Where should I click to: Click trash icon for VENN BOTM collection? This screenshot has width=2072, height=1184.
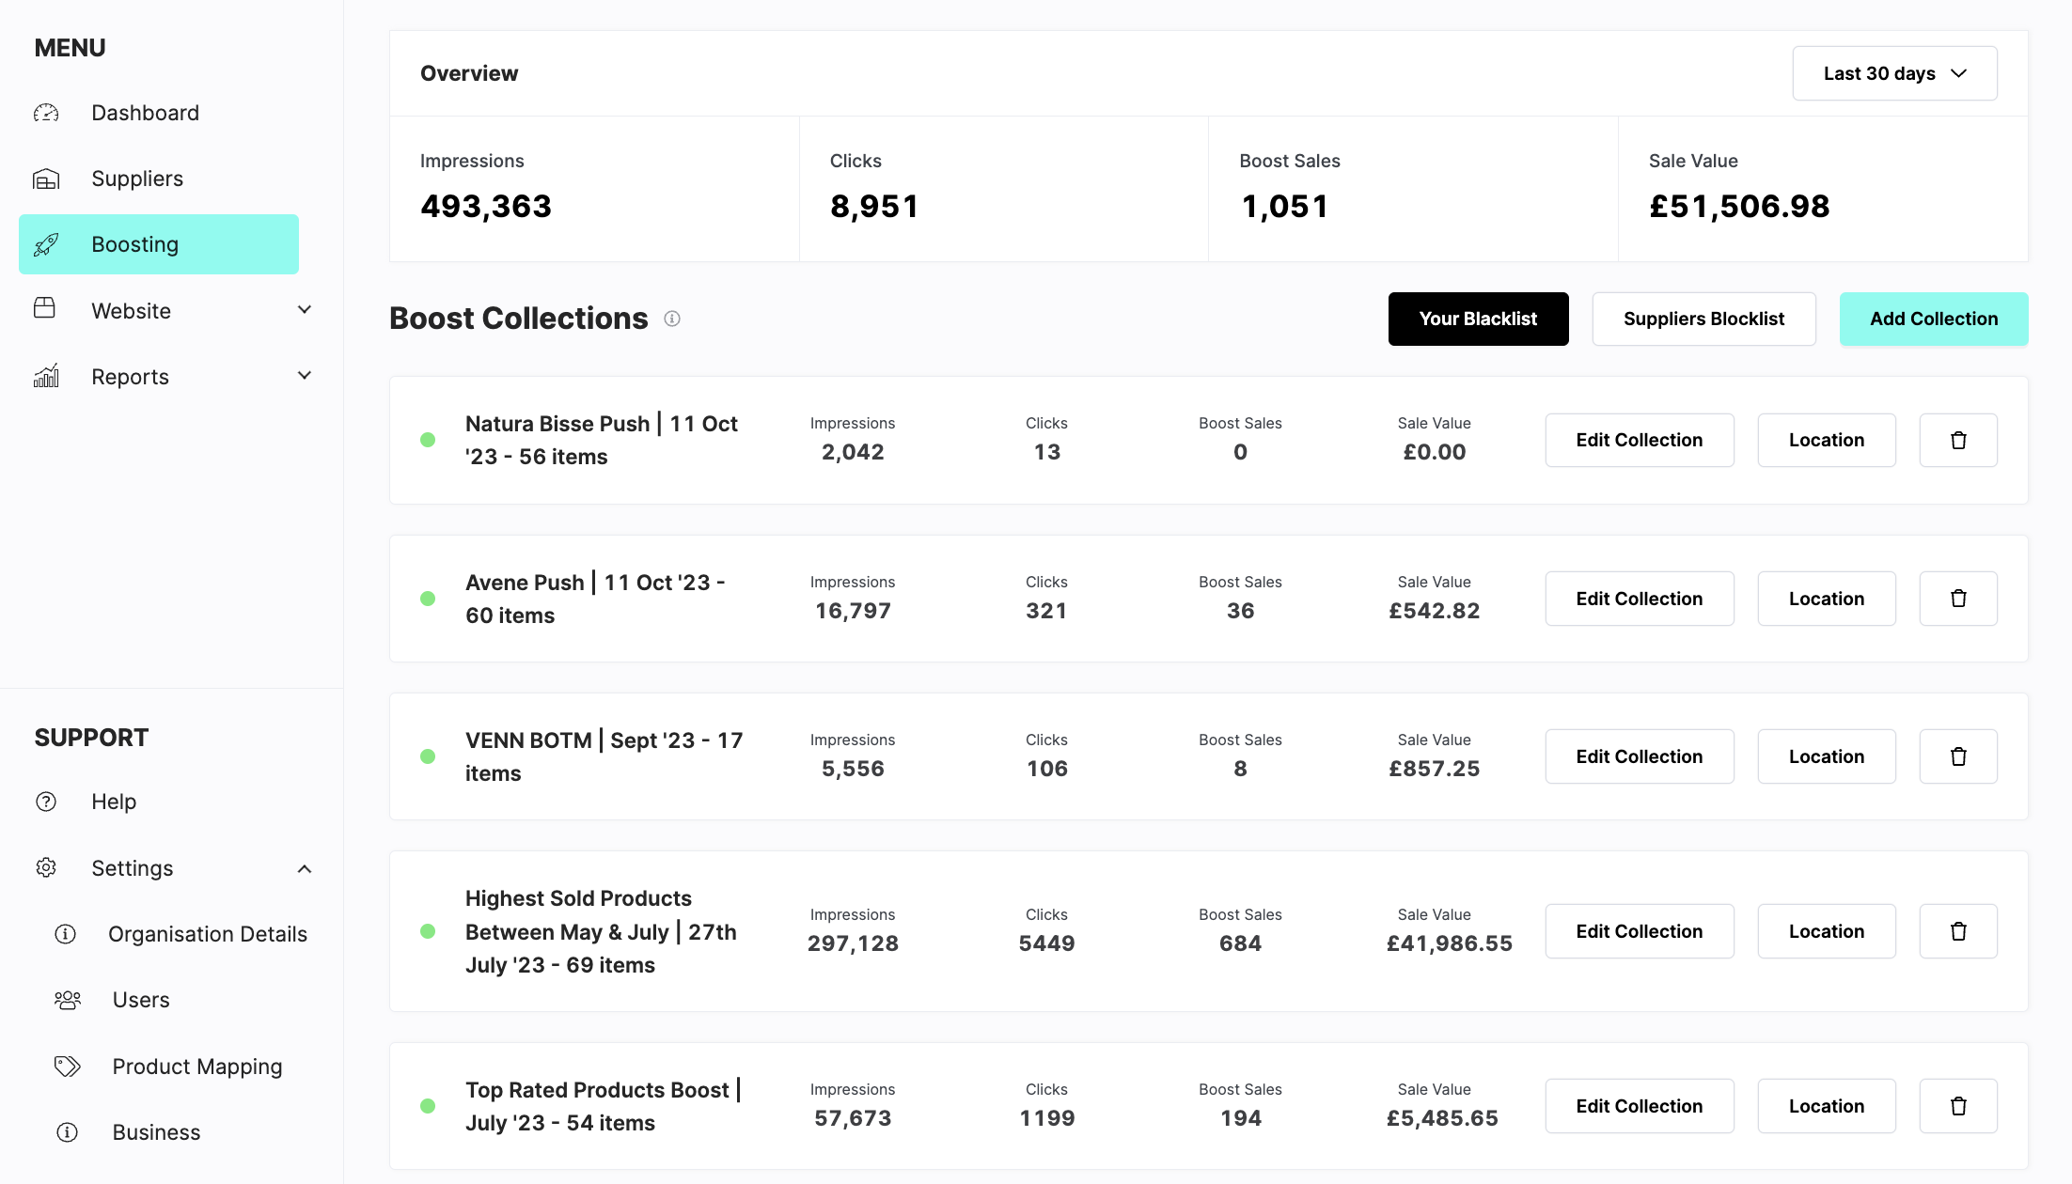coord(1958,756)
